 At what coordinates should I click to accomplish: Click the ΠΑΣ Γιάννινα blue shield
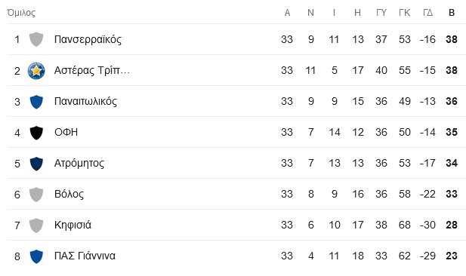click(36, 256)
